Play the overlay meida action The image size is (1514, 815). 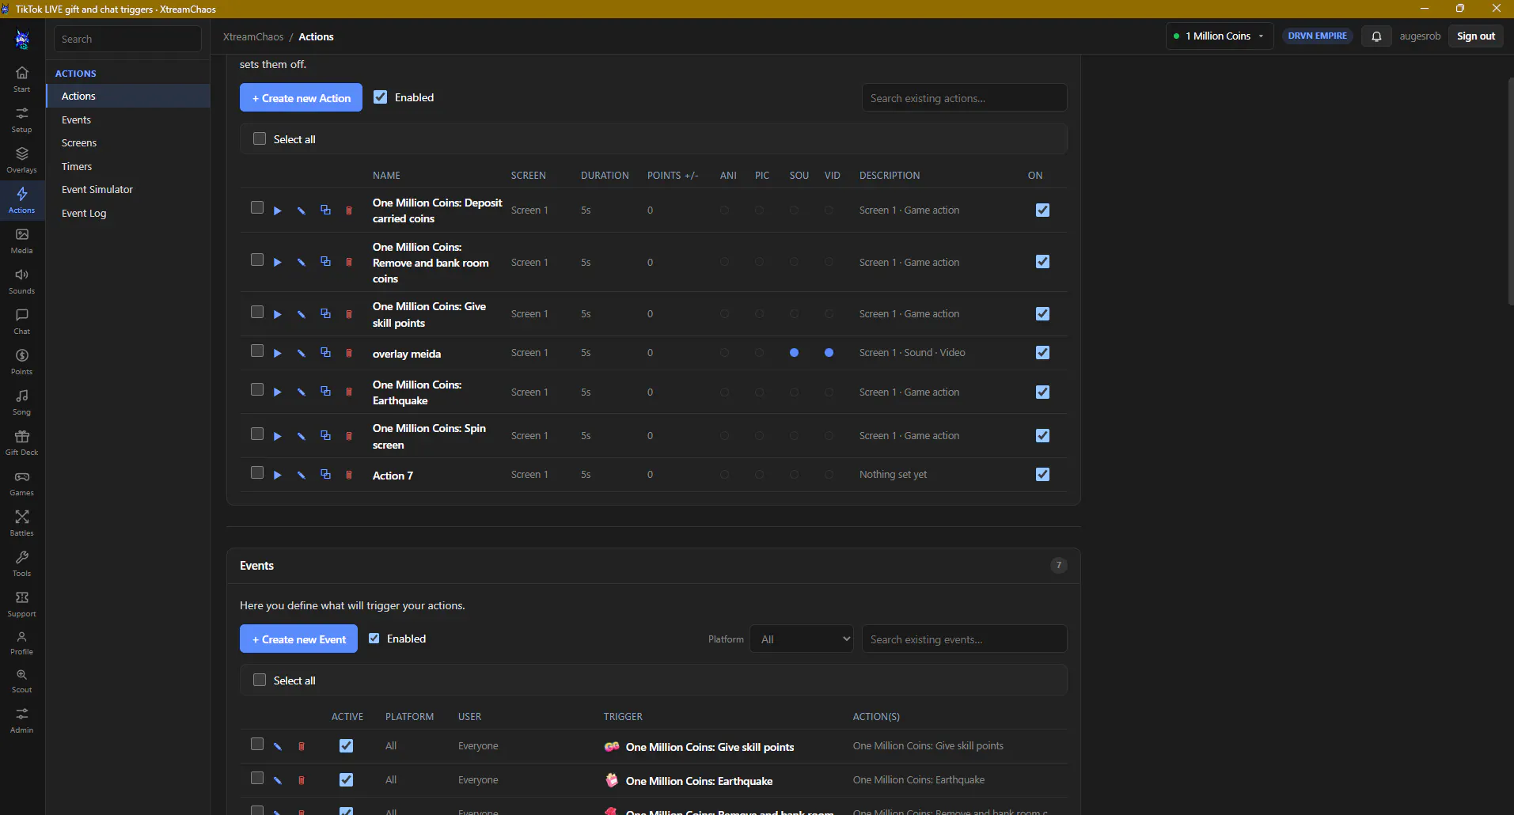278,354
